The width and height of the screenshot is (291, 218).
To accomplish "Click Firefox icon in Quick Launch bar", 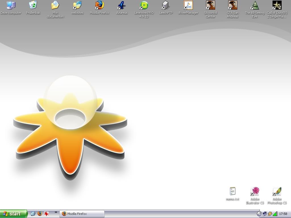I will coord(40,214).
